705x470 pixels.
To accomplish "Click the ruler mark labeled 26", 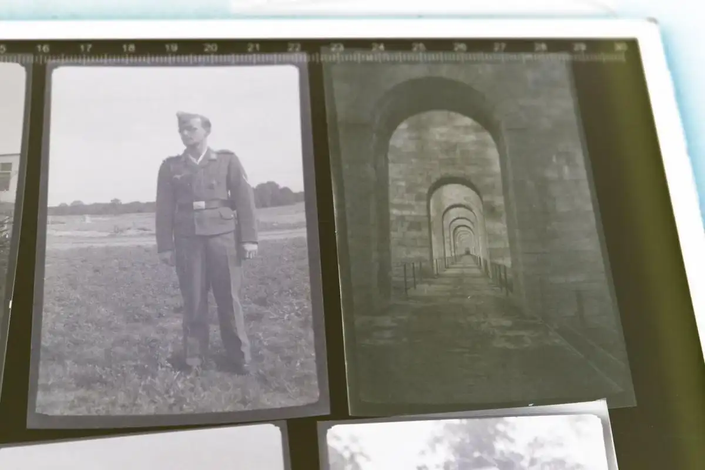I will [x=459, y=47].
